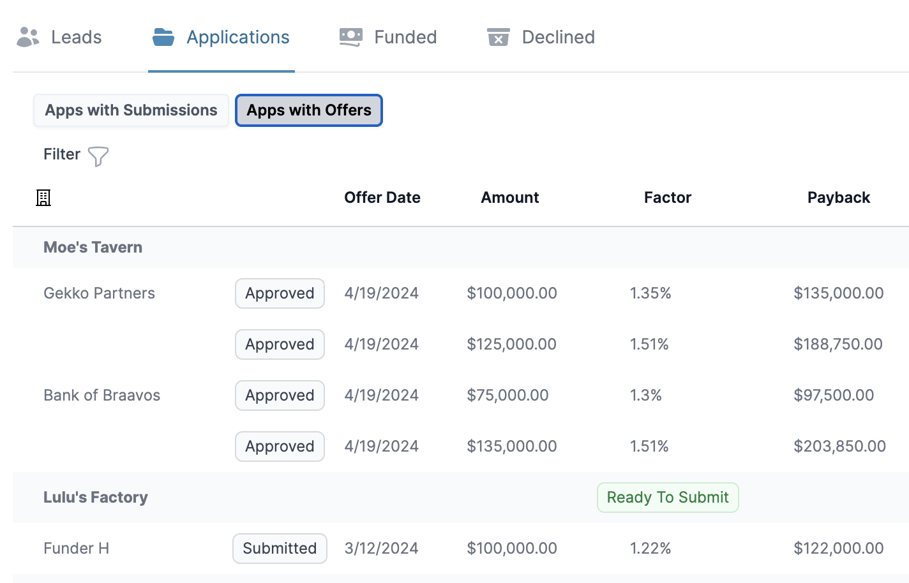
Task: Select Apps with Submissions view
Action: point(131,110)
